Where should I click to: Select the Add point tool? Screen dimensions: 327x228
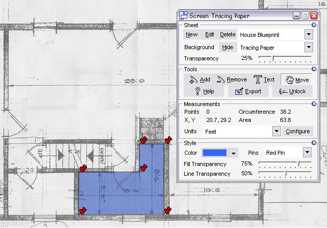point(200,79)
